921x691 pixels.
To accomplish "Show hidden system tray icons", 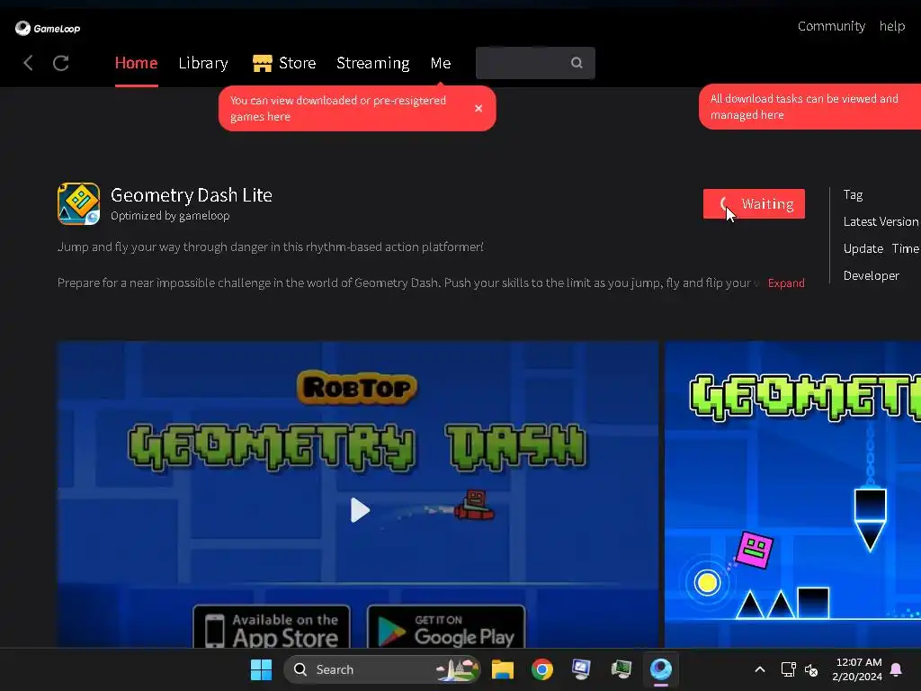I will (x=759, y=669).
